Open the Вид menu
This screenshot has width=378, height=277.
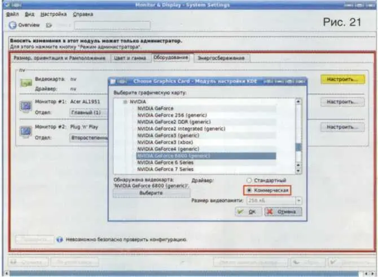(30, 14)
